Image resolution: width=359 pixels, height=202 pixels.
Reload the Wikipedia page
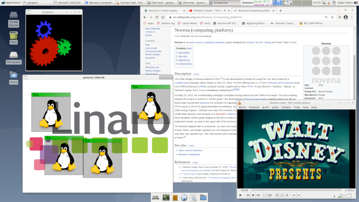coord(157,17)
